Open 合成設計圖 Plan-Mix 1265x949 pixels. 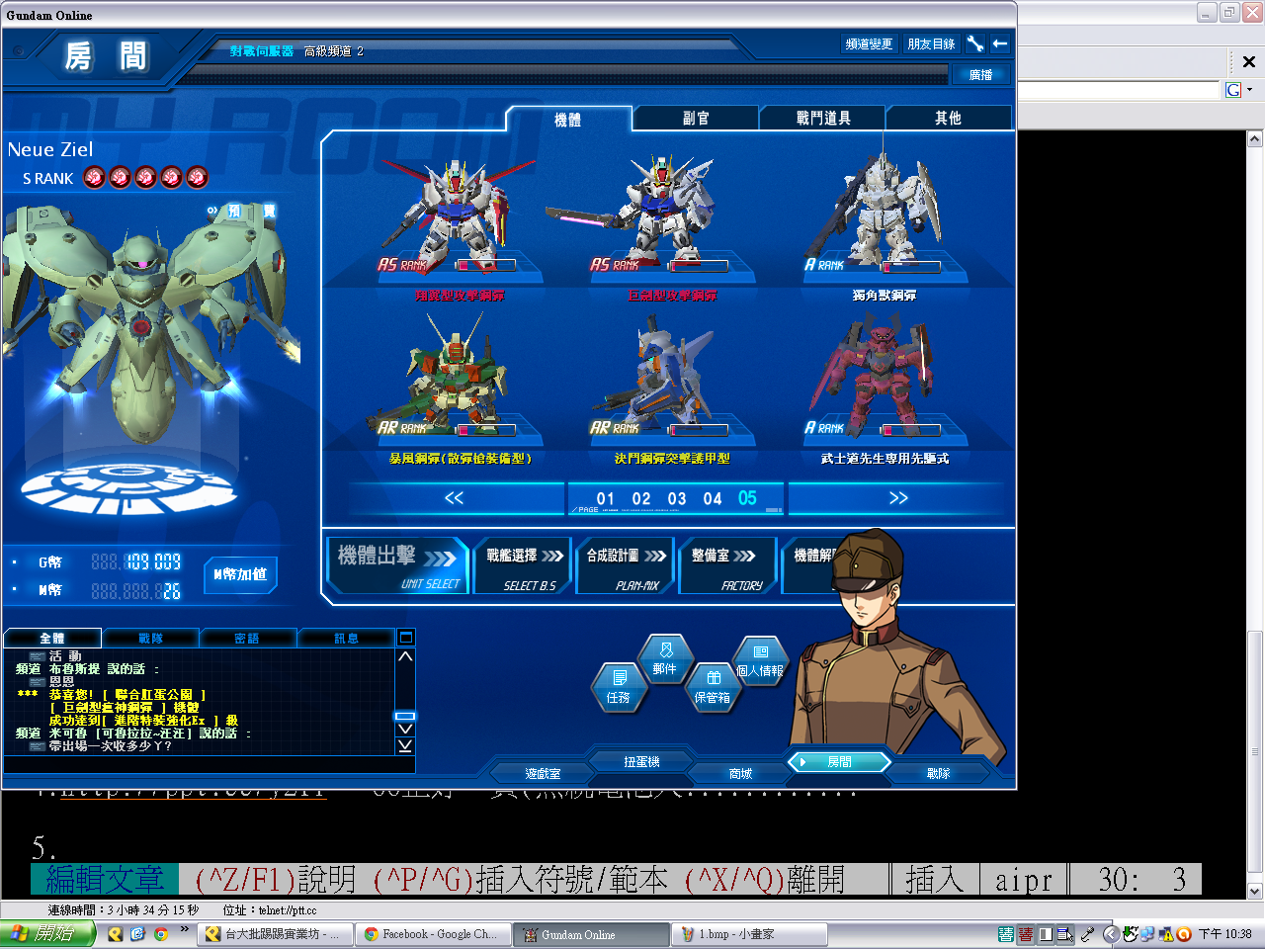coord(626,566)
